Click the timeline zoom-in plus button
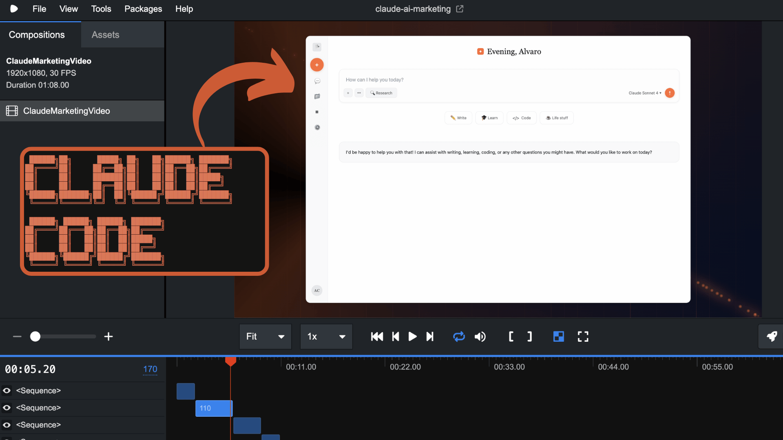 pos(108,337)
